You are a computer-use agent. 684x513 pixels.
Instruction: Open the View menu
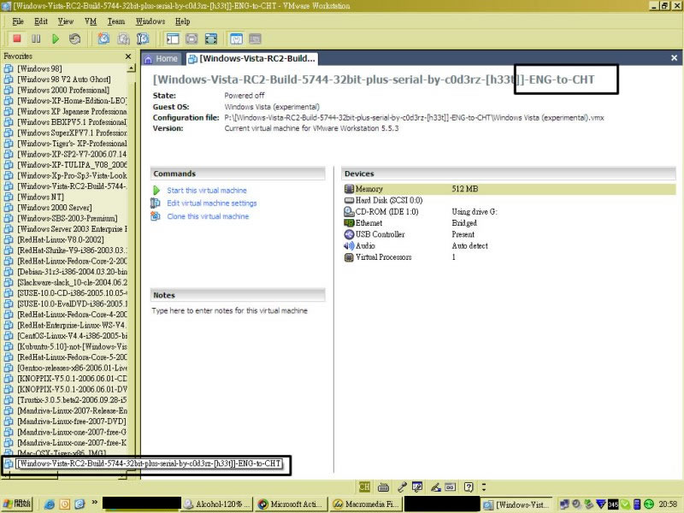(66, 21)
